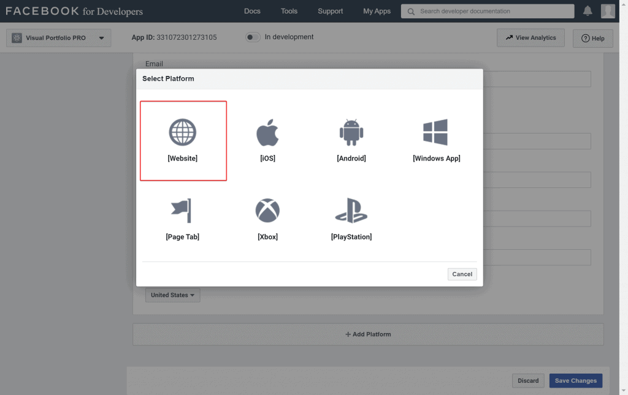Image resolution: width=628 pixels, height=395 pixels.
Task: Choose the Page Tab flag icon
Action: coord(182,211)
